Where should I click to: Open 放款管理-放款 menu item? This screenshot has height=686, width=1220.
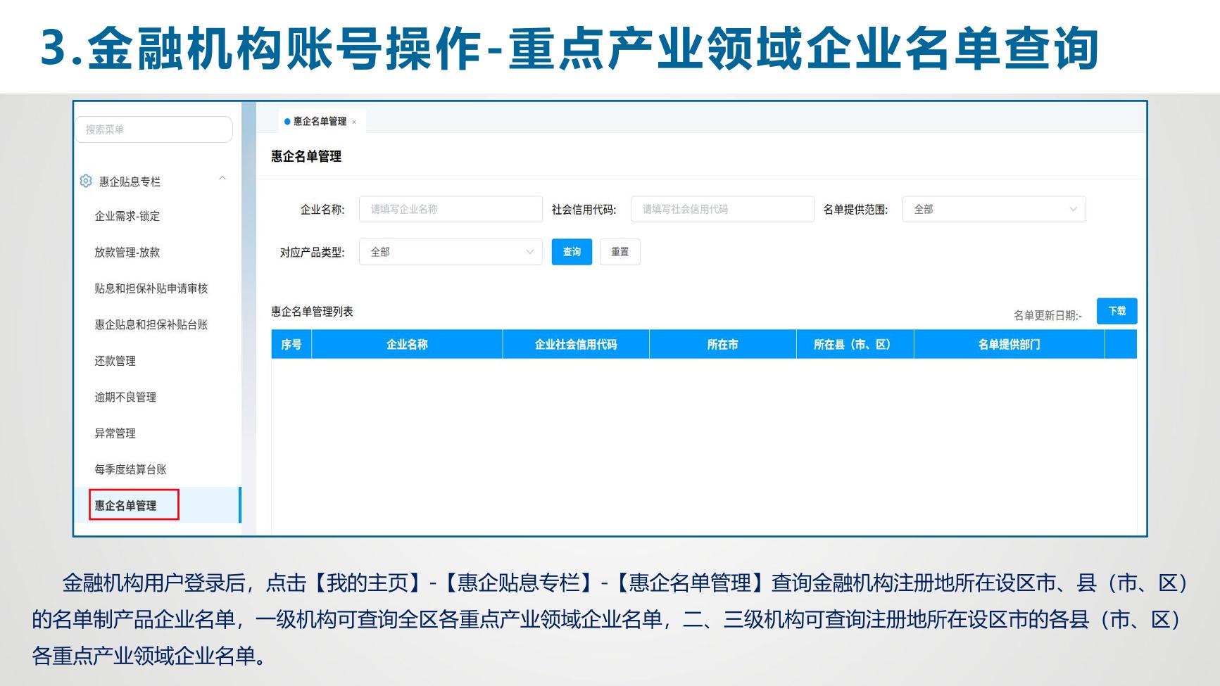tap(127, 252)
